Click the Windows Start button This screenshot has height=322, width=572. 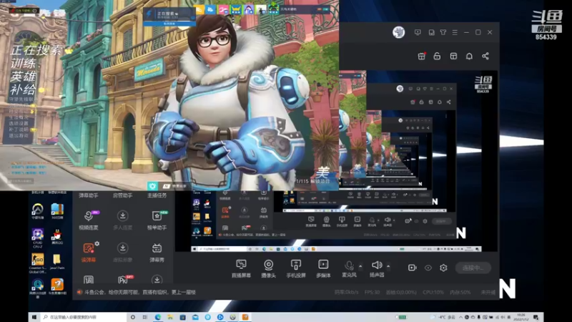pos(34,317)
